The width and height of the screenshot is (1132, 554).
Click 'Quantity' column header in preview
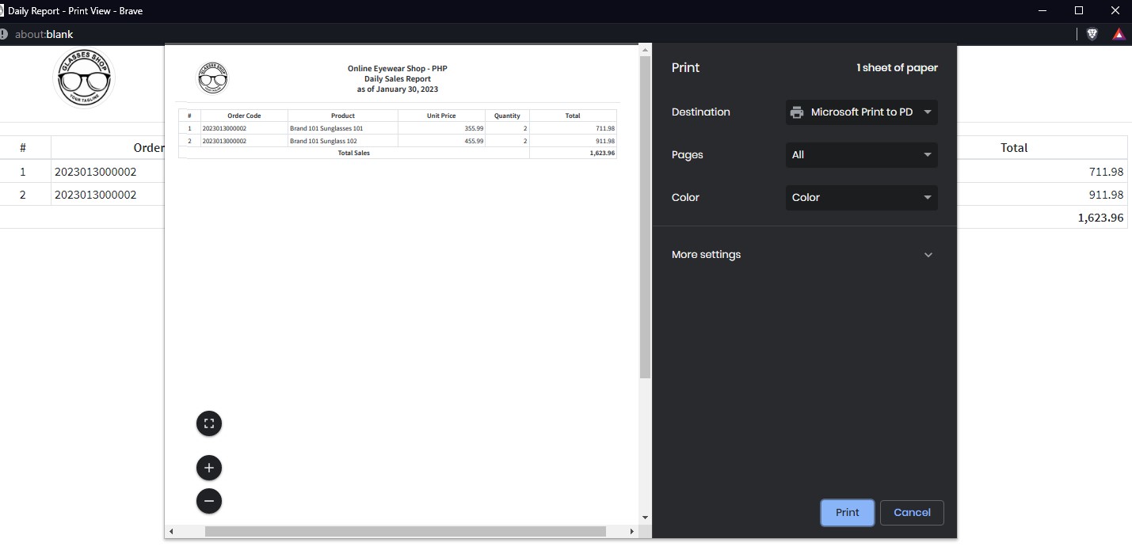click(x=507, y=116)
